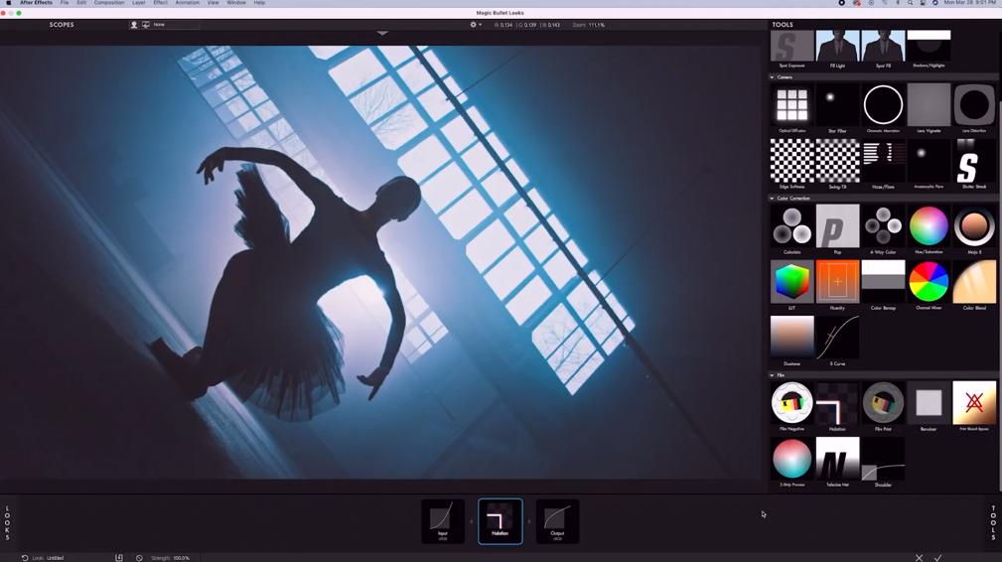Confirm the look with the checkmark button
Viewport: 1002px width, 562px height.
pos(938,558)
